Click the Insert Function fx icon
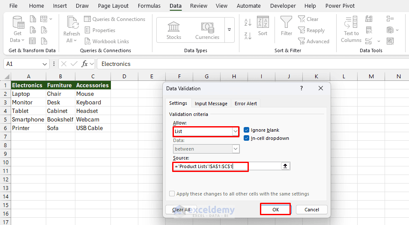Viewport: 409px width, 225px height. pos(84,64)
